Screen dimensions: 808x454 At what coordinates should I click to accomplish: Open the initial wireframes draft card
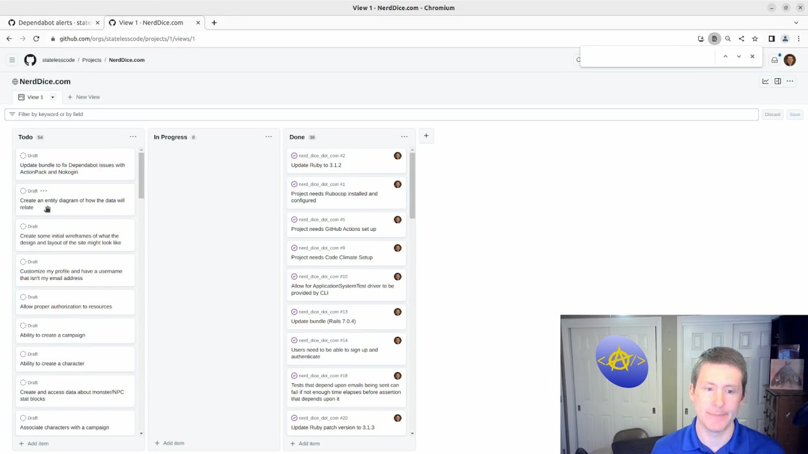75,235
